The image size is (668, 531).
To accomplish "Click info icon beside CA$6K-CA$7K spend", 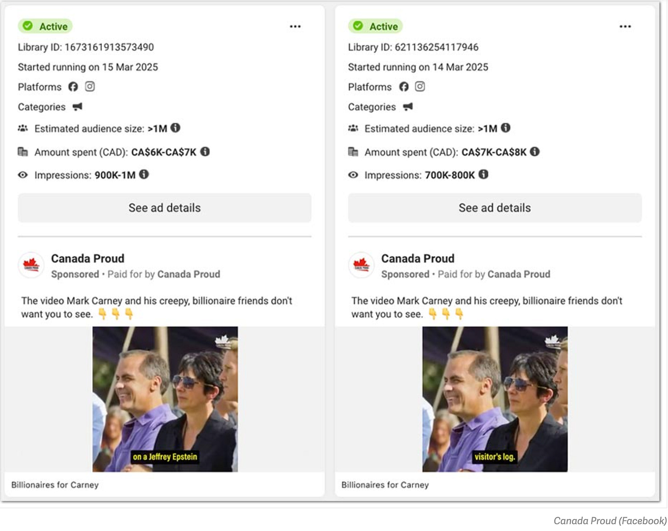I will click(x=205, y=151).
